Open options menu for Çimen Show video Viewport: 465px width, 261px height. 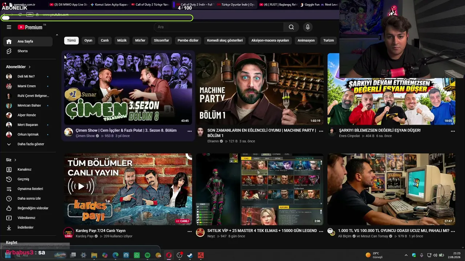click(x=189, y=131)
